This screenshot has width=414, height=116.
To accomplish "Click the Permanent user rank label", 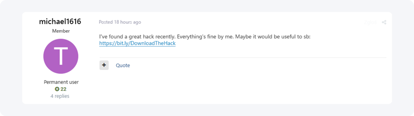I will click(61, 82).
